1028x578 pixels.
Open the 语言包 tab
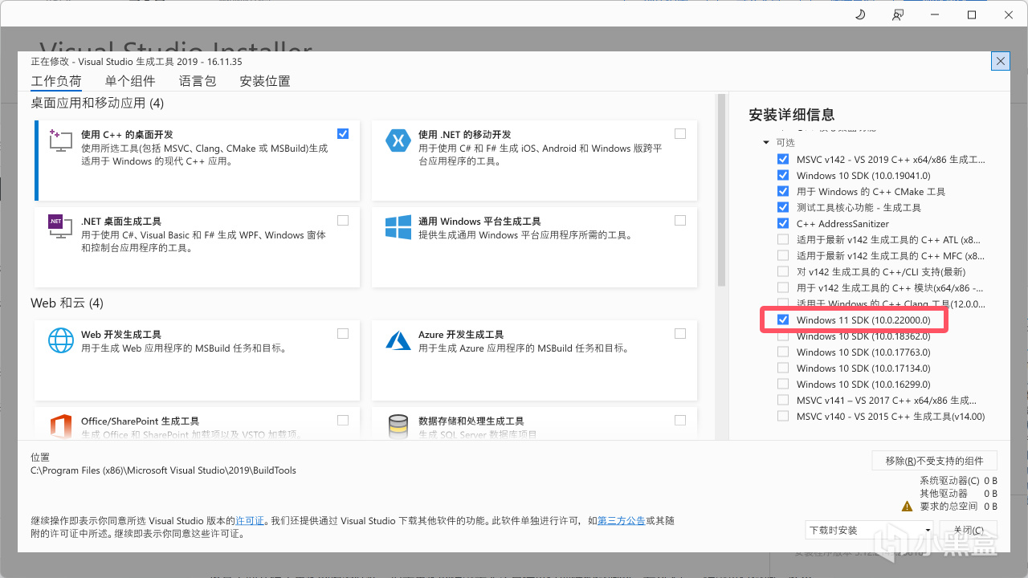(x=198, y=81)
